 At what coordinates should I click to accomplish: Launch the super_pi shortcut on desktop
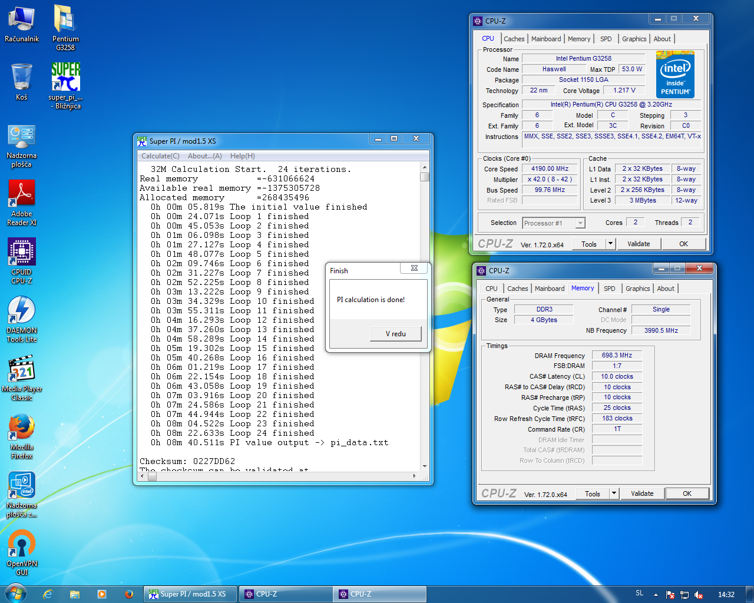[65, 85]
